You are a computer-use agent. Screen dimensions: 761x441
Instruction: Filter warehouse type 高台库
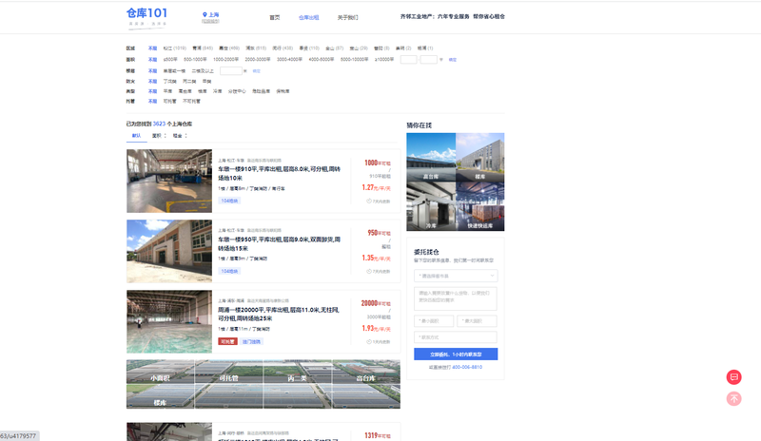pos(185,91)
